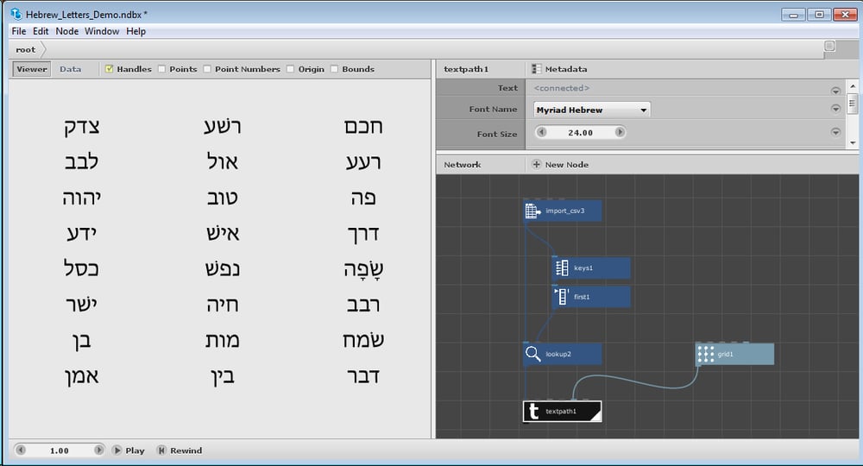Viewport: 863px width, 466px height.
Task: Decrease Font Size with left arrow
Action: (x=542, y=132)
